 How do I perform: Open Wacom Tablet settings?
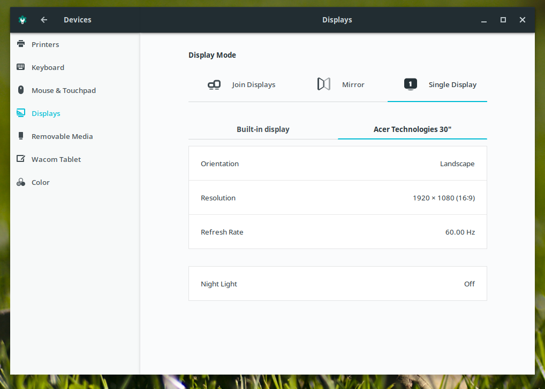[75, 159]
